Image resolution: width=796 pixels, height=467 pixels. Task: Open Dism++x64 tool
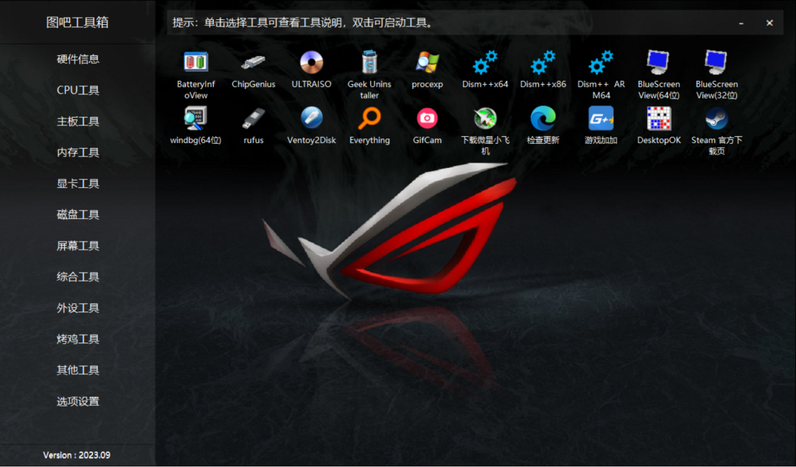pyautogui.click(x=485, y=63)
